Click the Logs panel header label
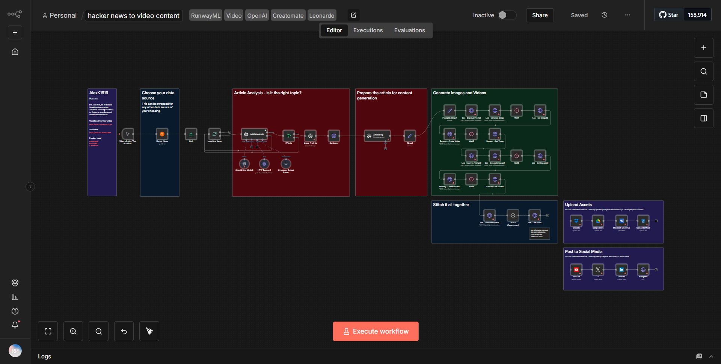This screenshot has height=364, width=721. [44, 356]
